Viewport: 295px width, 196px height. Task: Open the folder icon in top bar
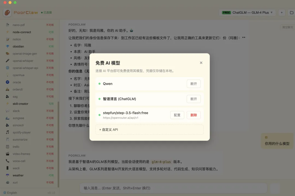click(292, 13)
